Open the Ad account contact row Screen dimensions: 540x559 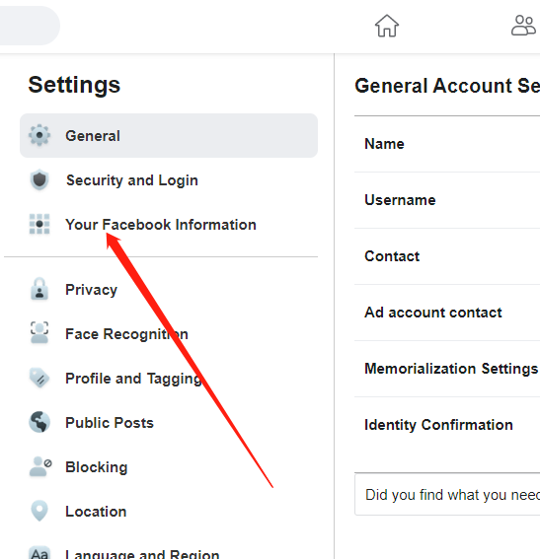(x=447, y=313)
